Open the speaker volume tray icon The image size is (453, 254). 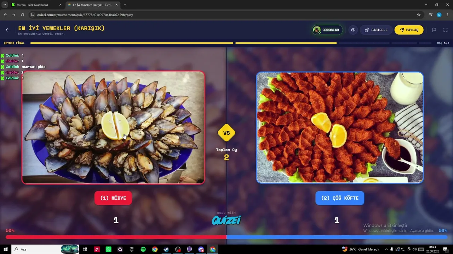coord(414,249)
